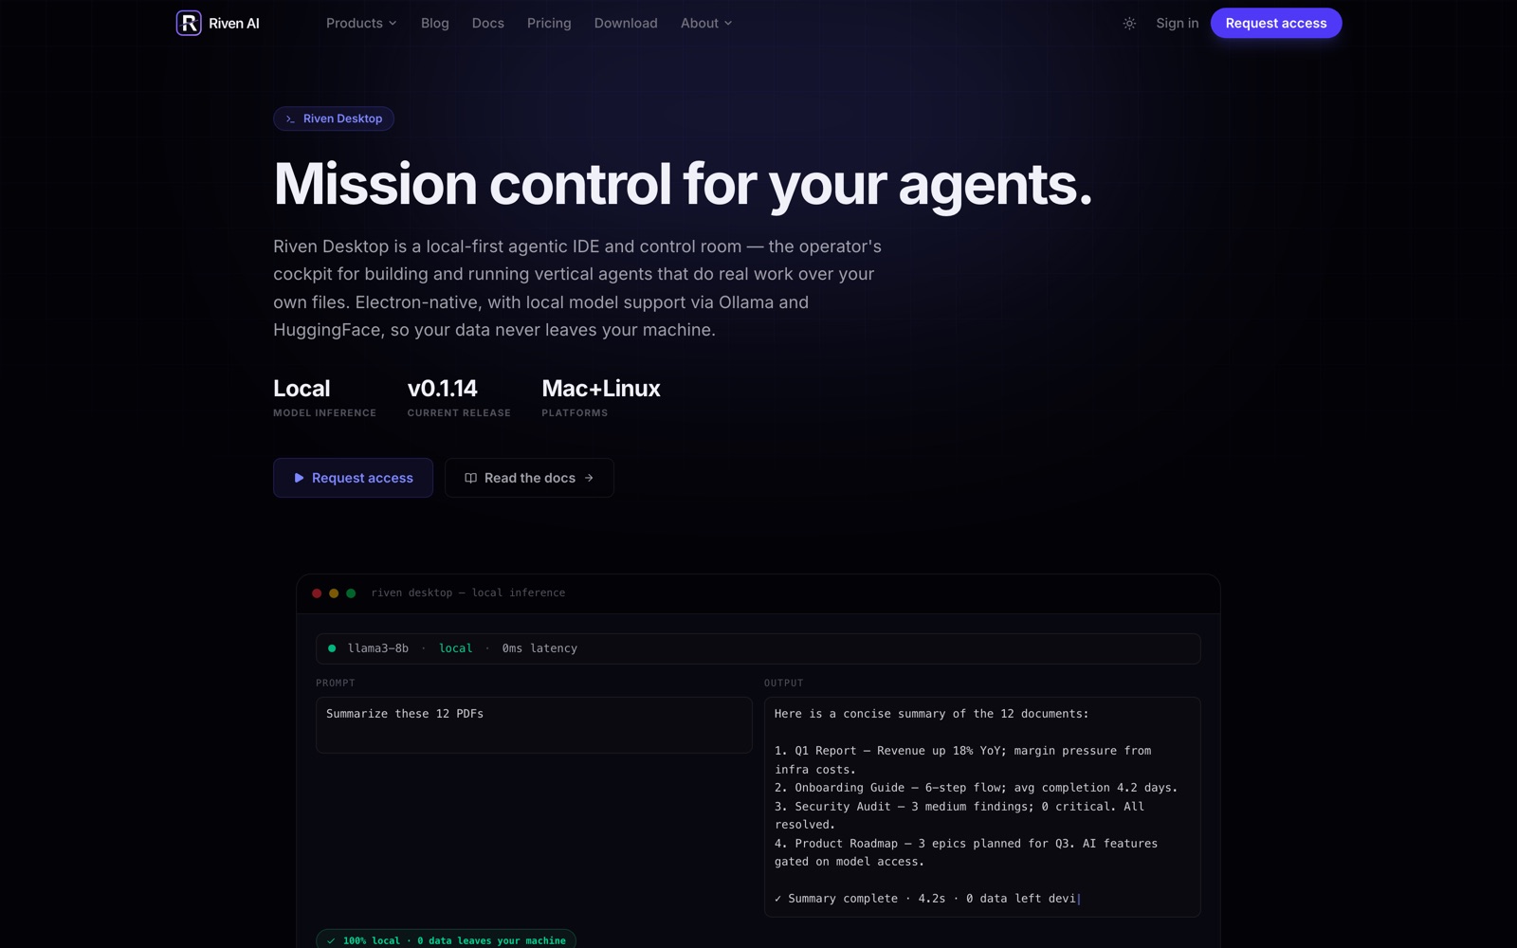Image resolution: width=1517 pixels, height=948 pixels.
Task: Click the hero Request access play button
Action: tap(353, 478)
